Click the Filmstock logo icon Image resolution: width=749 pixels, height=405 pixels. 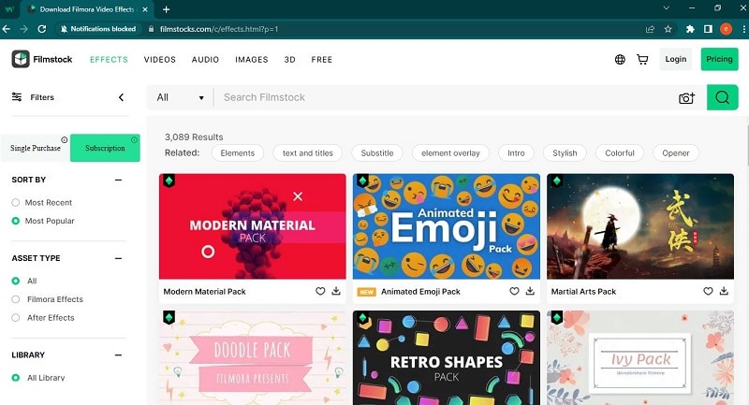coord(21,59)
